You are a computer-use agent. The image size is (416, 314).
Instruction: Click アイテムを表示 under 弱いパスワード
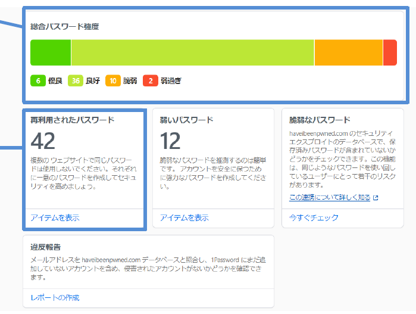tap(184, 218)
